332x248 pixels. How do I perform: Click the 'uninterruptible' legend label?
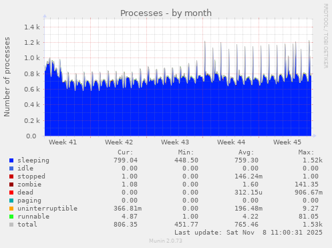pos(47,209)
